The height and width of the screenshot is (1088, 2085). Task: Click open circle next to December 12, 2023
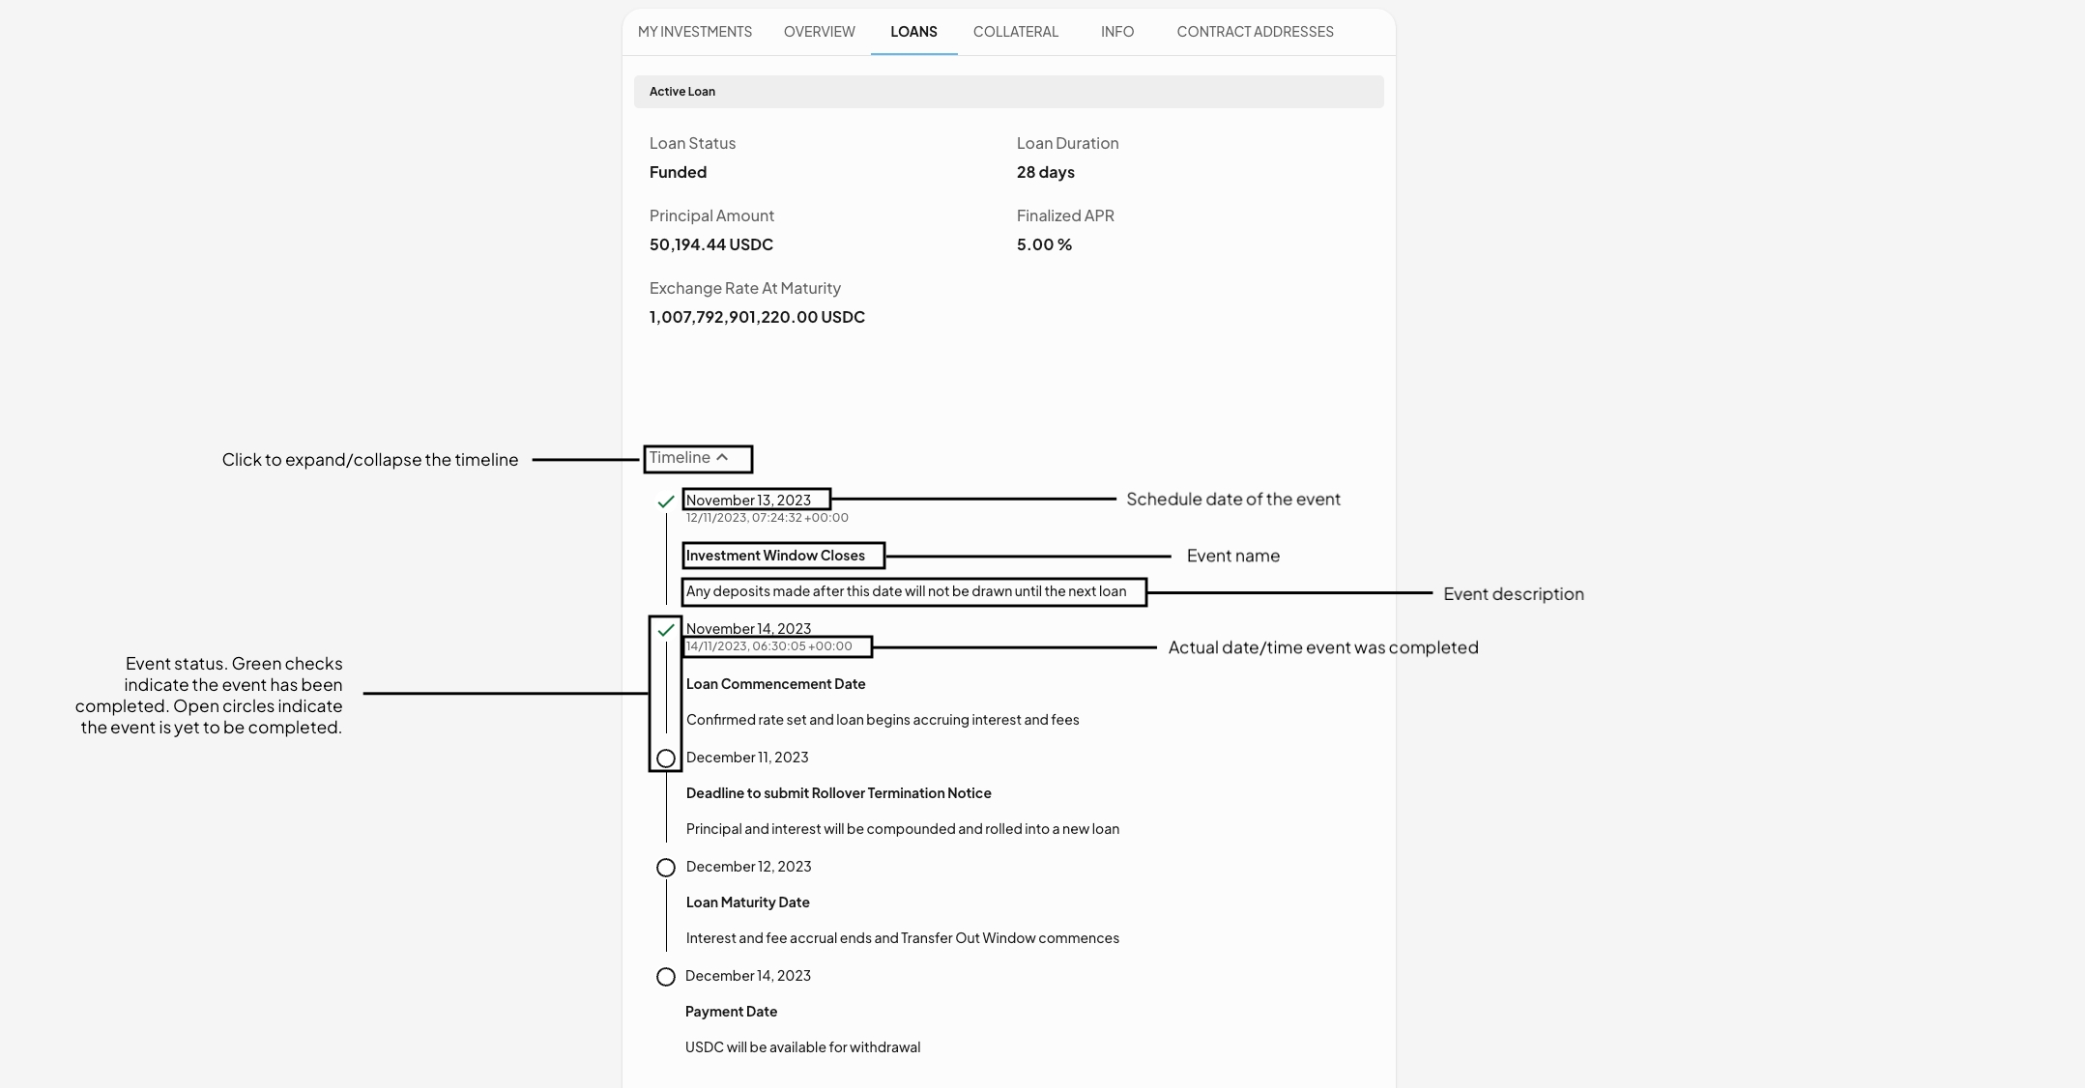(x=666, y=868)
